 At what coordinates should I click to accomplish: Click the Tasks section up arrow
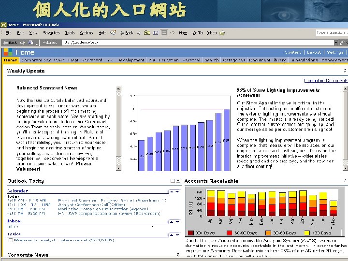(172, 235)
